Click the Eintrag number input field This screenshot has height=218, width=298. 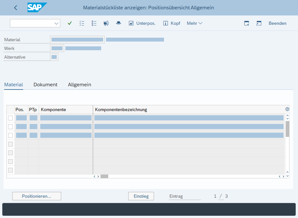tap(221, 196)
